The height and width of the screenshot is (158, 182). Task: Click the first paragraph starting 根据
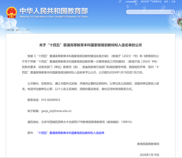(91, 64)
